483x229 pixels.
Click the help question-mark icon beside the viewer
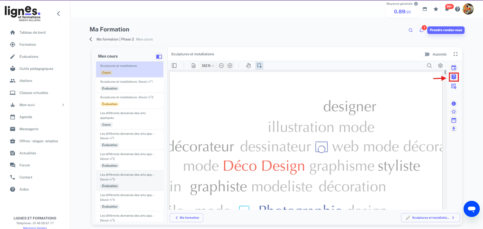[454, 77]
